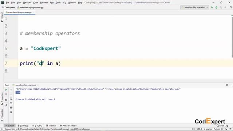Open the Project tool window sidebar

click(x=2, y=17)
